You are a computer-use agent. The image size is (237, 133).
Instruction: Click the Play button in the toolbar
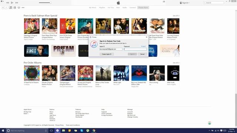coord(12,3)
